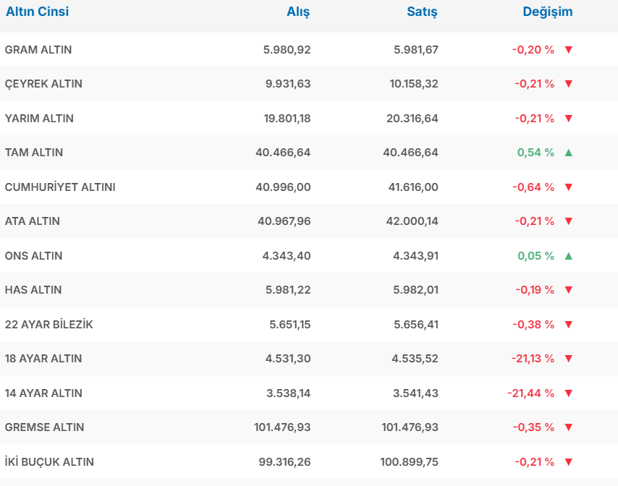Click the red arrow for 22 AYAR BİLEZİK

[568, 325]
